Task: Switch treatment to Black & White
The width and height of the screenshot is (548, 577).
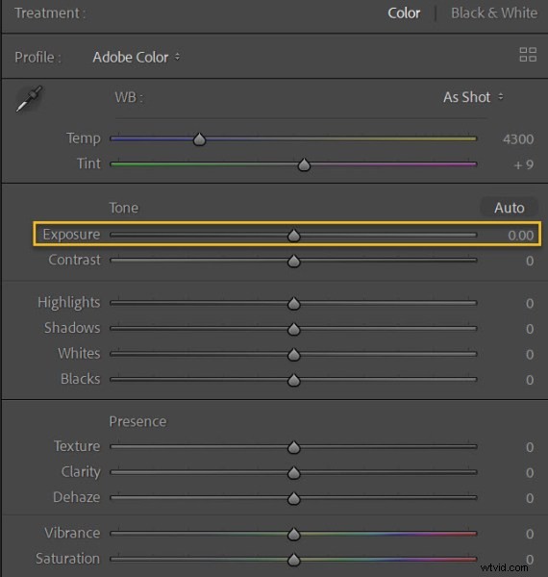Action: [x=494, y=13]
